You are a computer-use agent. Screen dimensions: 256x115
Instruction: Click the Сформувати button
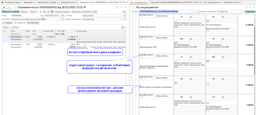point(250,11)
